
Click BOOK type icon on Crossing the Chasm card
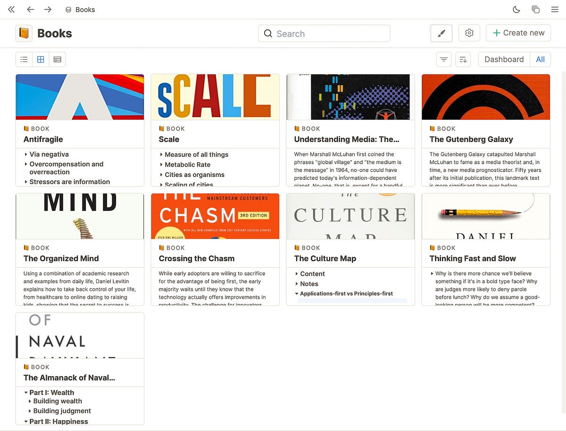coord(162,248)
